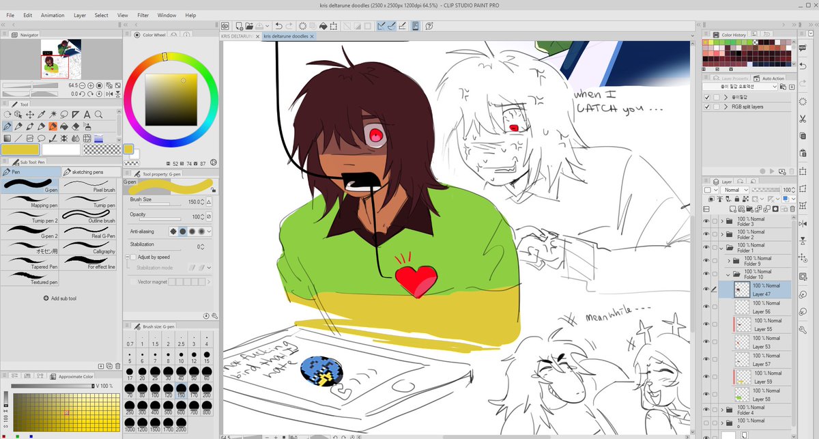This screenshot has height=439, width=819.
Task: Select the transparent color swatch
Action: [102, 150]
